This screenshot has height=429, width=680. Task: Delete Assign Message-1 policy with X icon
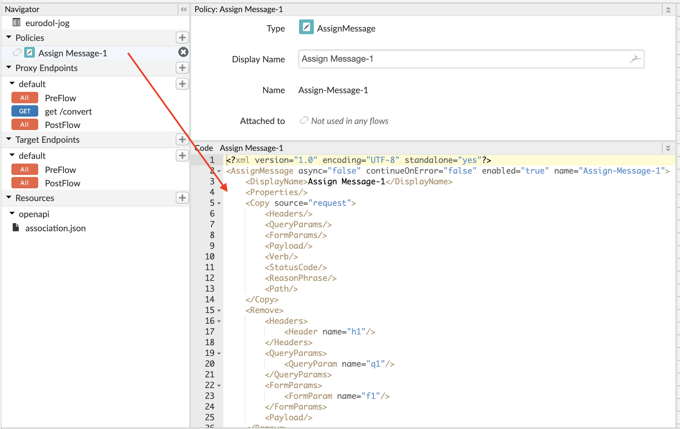(183, 52)
